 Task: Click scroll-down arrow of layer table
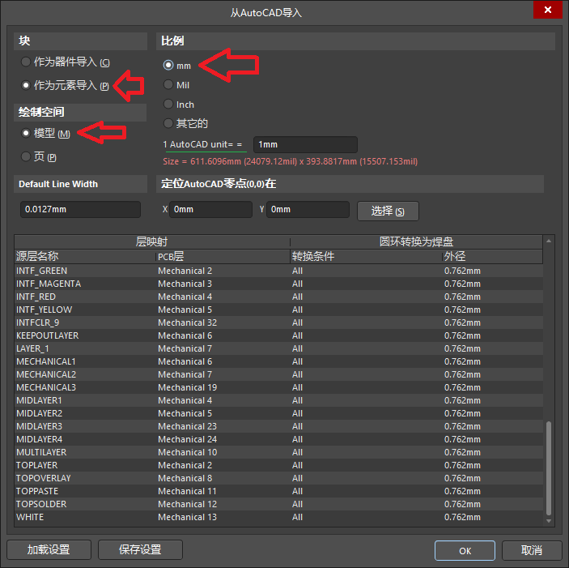(x=549, y=521)
